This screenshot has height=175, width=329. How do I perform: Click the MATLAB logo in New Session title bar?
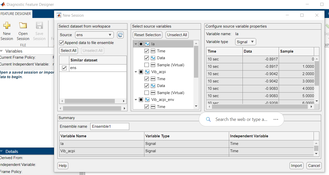(x=59, y=15)
